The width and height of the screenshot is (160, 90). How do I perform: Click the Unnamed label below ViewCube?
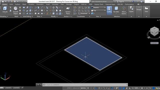154,43
